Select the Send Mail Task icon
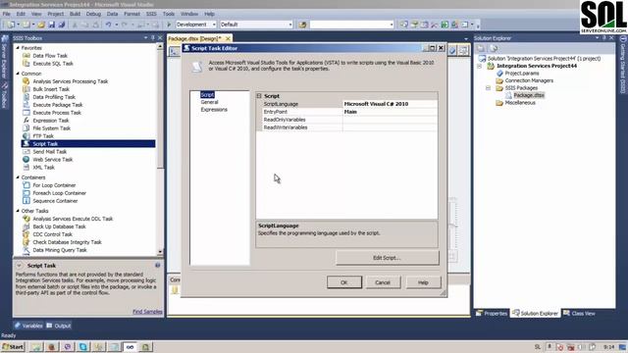 pos(26,152)
